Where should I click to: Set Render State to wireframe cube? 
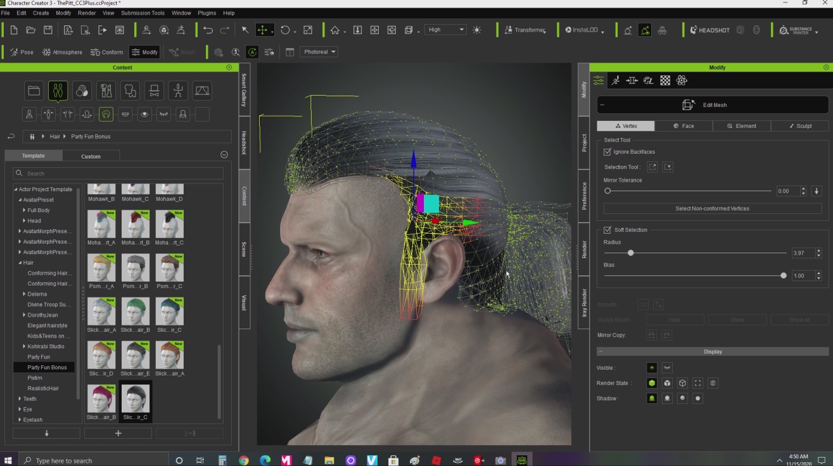(682, 383)
